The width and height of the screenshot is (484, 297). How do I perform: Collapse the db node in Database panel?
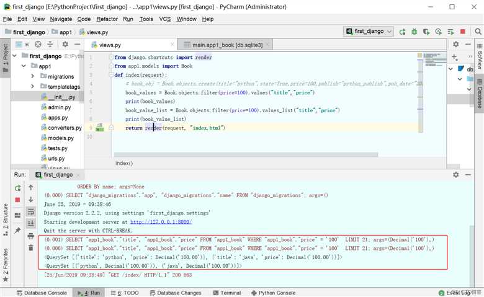pos(450,69)
